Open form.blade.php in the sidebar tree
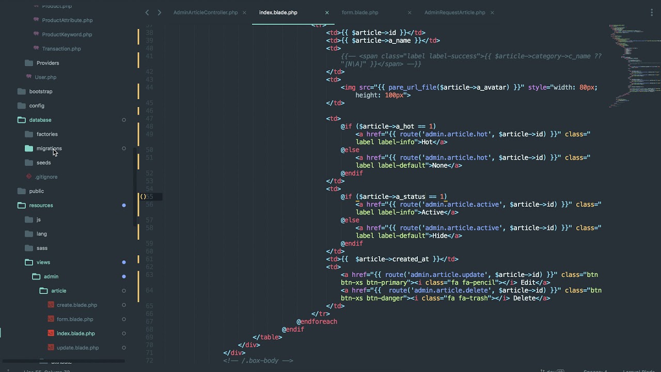661x372 pixels. click(75, 319)
